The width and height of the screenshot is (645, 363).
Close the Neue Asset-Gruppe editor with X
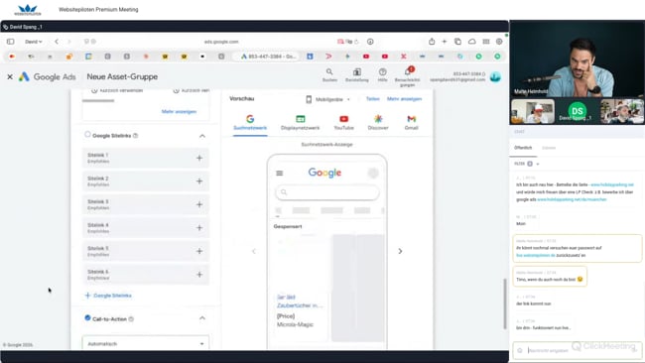point(10,77)
